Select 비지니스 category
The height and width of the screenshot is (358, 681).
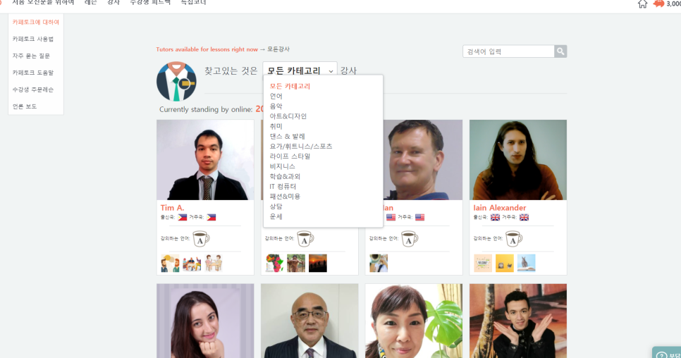(x=282, y=166)
